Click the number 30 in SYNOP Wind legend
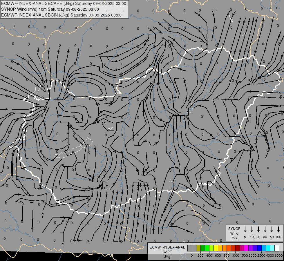The image size is (284, 261). coord(265,237)
